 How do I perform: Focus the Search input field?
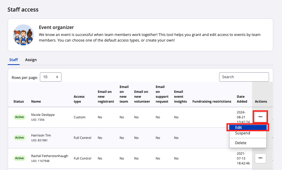244,77
